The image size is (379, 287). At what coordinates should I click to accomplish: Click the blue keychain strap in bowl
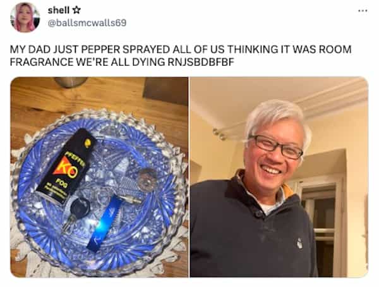[105, 224]
